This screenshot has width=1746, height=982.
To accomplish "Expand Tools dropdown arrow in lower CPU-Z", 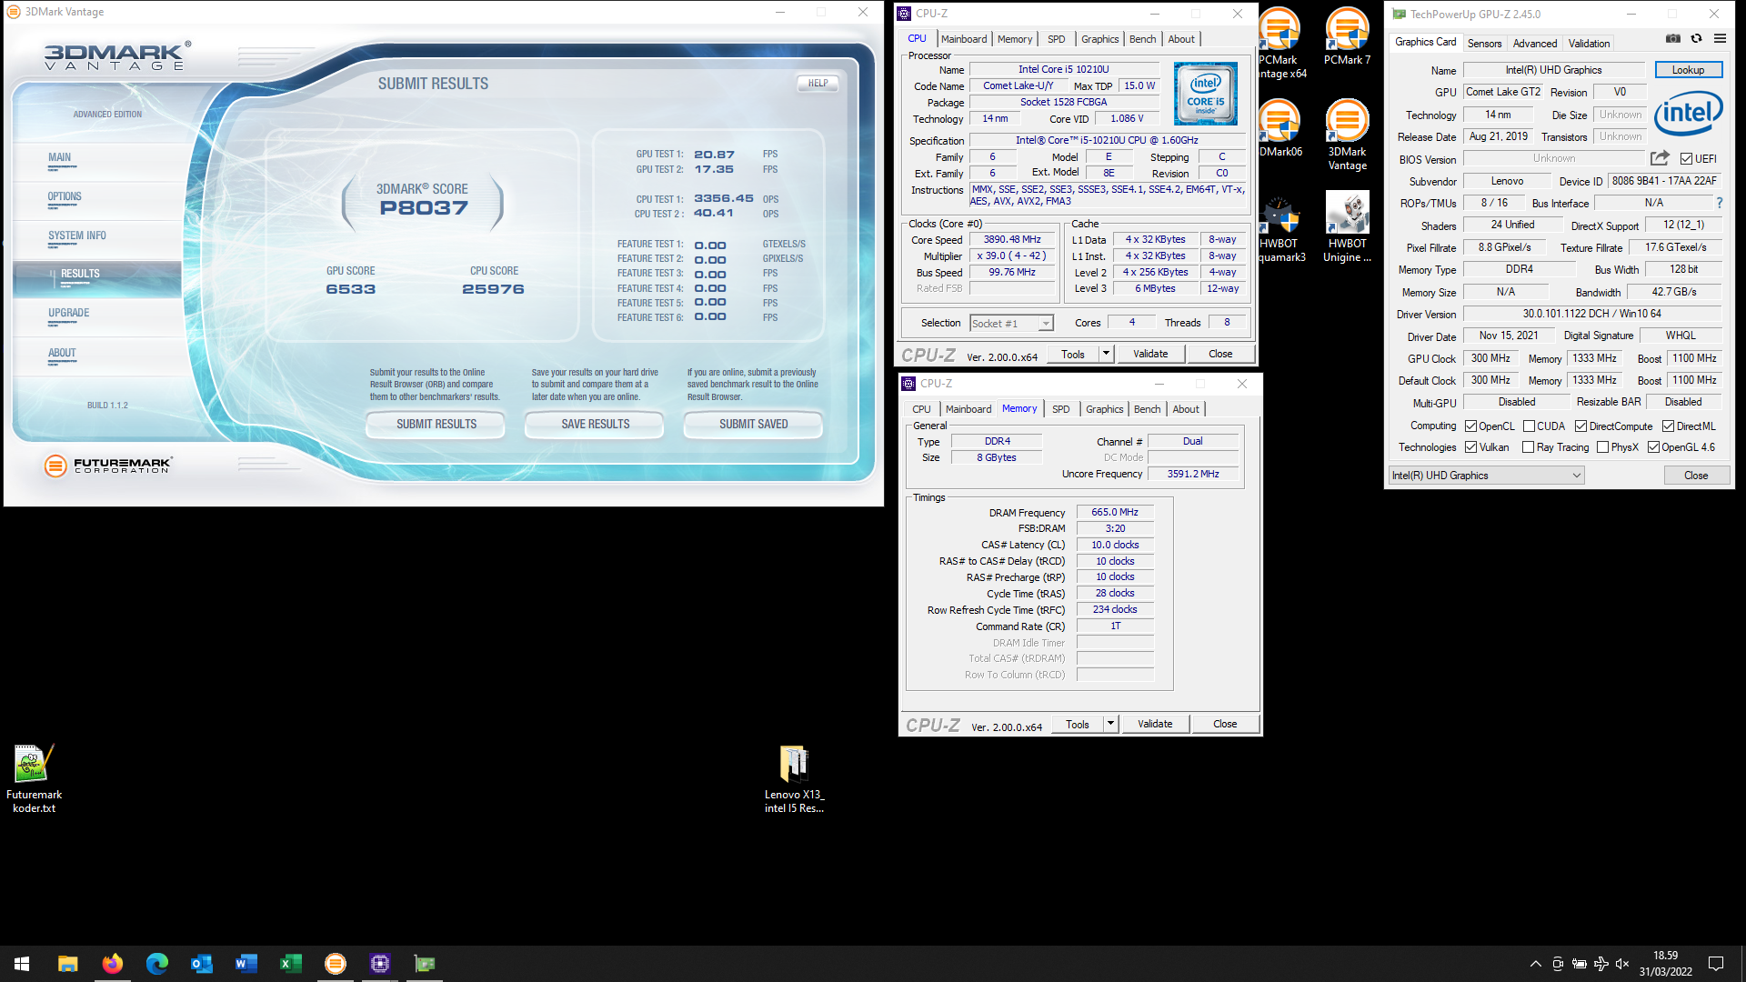I will [1110, 723].
